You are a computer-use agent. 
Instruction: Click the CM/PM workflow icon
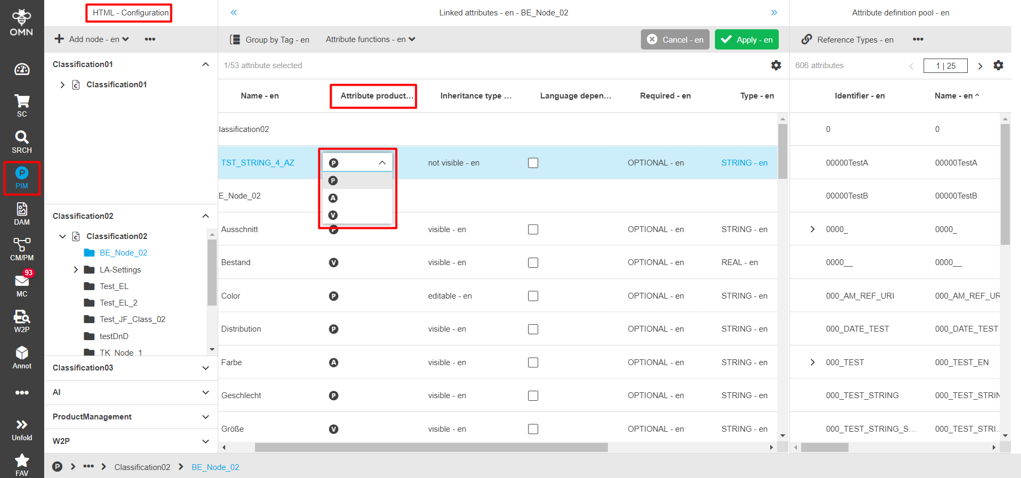click(22, 249)
